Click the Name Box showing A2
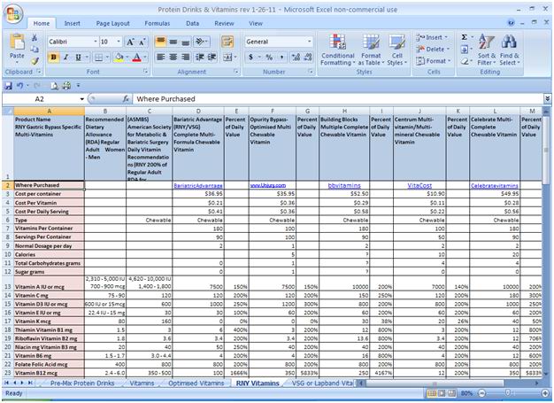554x403 pixels. (40, 99)
